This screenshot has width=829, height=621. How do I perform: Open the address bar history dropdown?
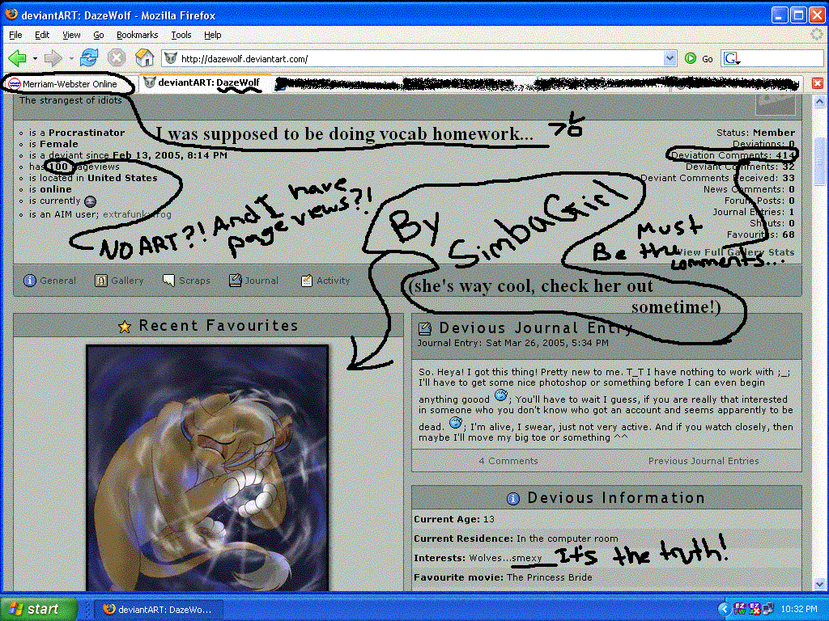click(670, 58)
